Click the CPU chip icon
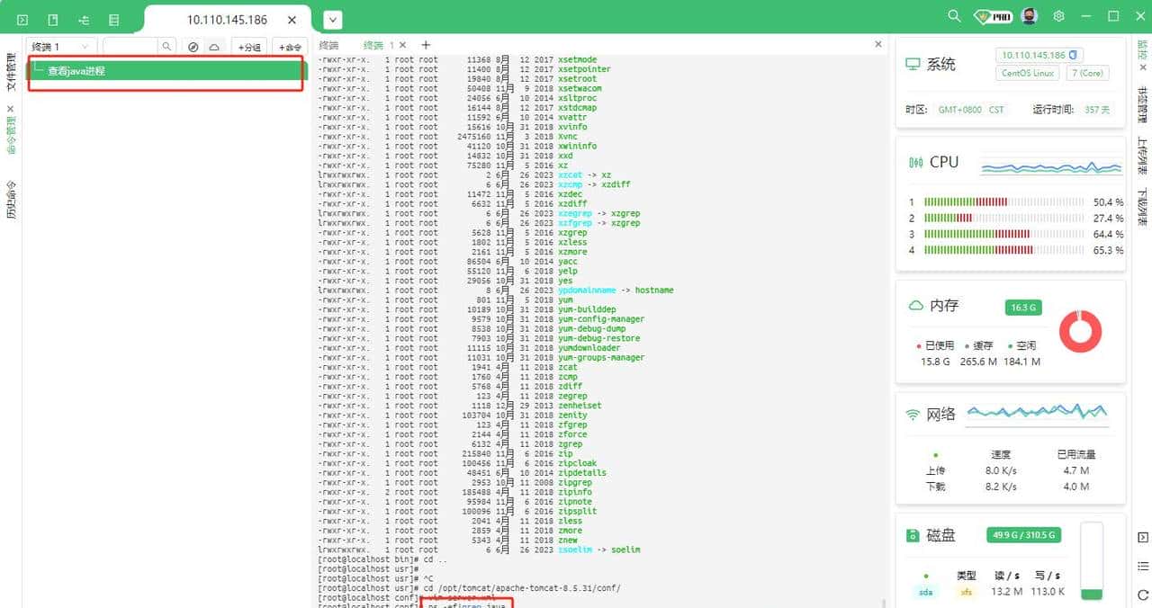1152x608 pixels. (916, 163)
